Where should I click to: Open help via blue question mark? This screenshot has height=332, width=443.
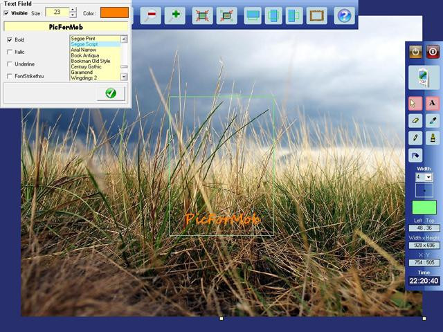(x=344, y=15)
